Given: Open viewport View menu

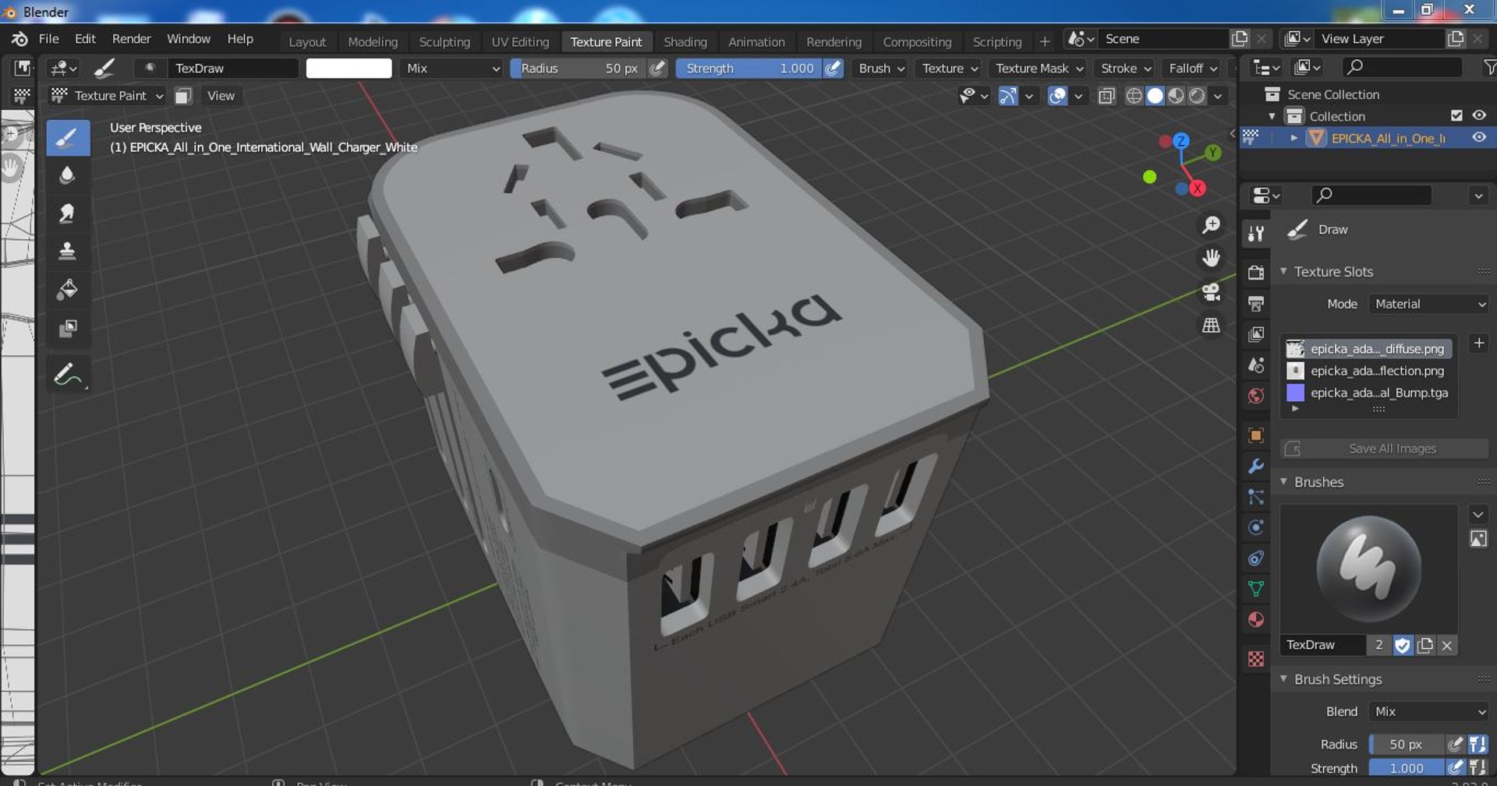Looking at the screenshot, I should [221, 96].
